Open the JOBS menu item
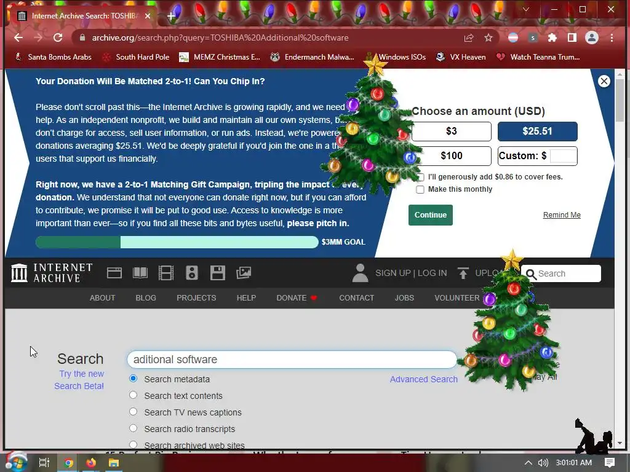The image size is (630, 472). pos(404,298)
